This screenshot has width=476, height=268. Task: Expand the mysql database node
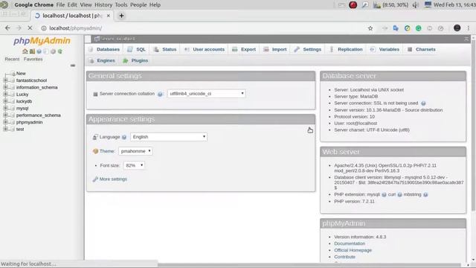(x=5, y=108)
